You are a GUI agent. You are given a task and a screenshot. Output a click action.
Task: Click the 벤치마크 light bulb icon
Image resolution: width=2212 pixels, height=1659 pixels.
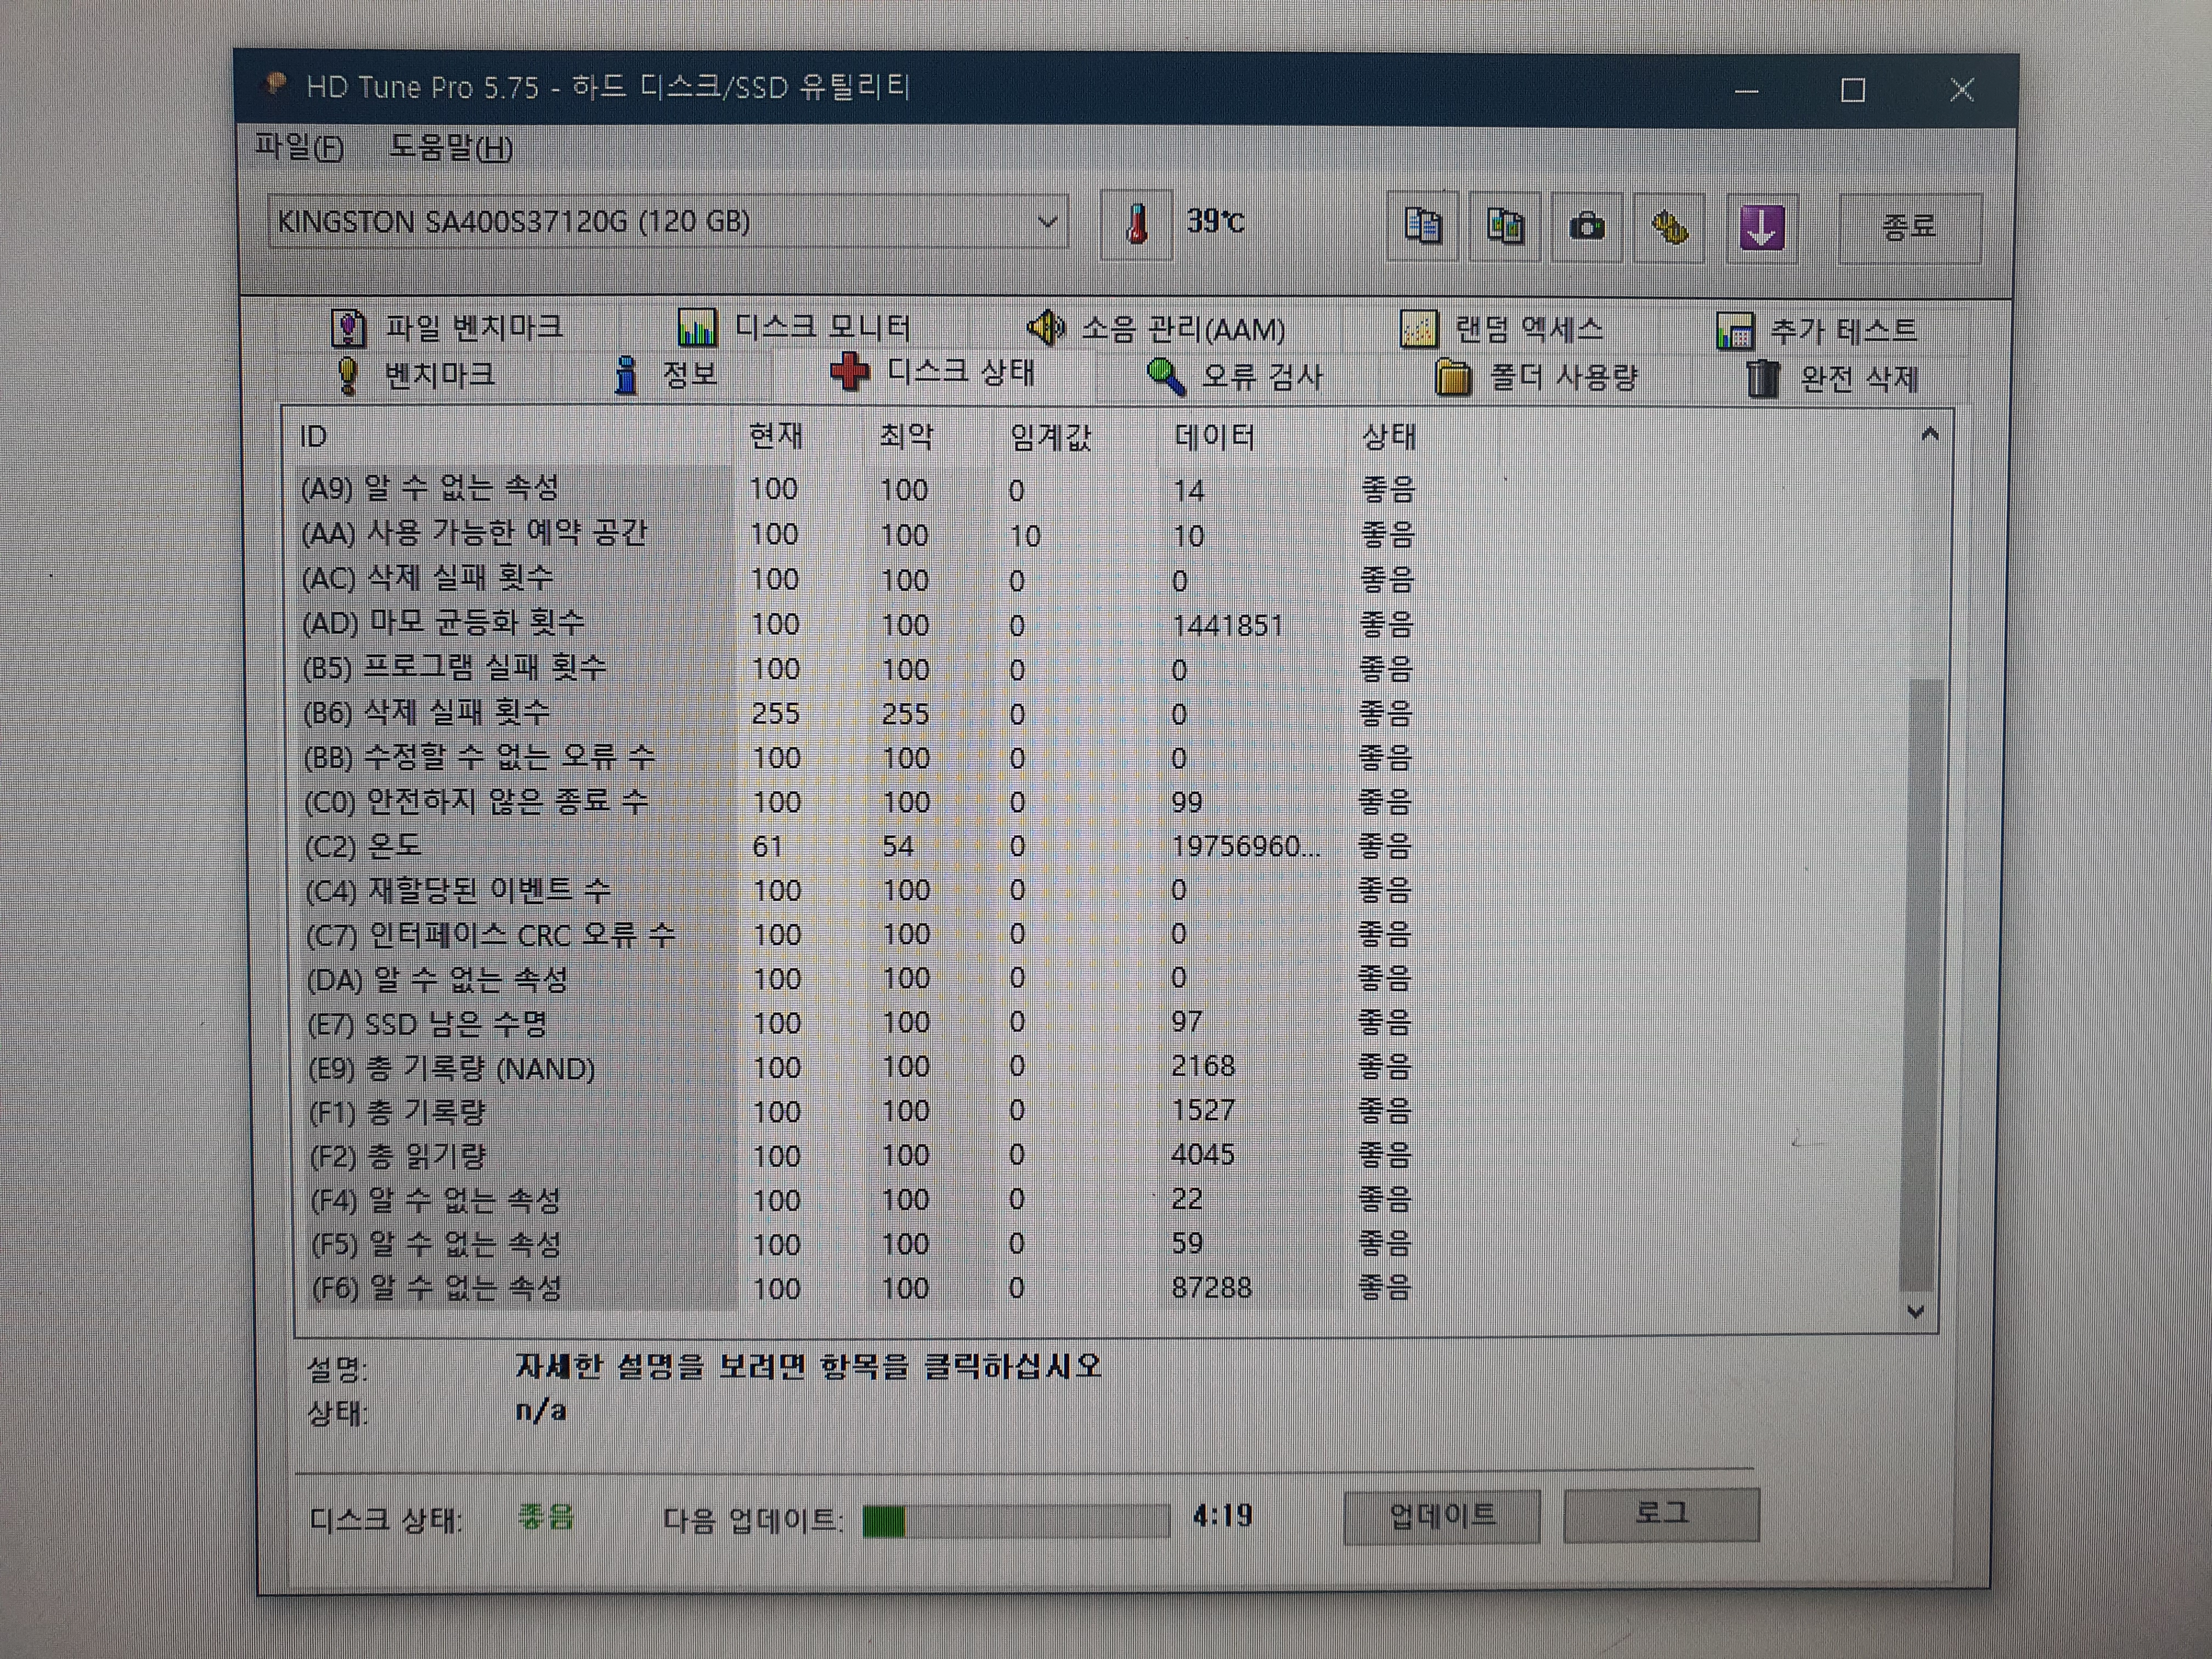click(347, 376)
